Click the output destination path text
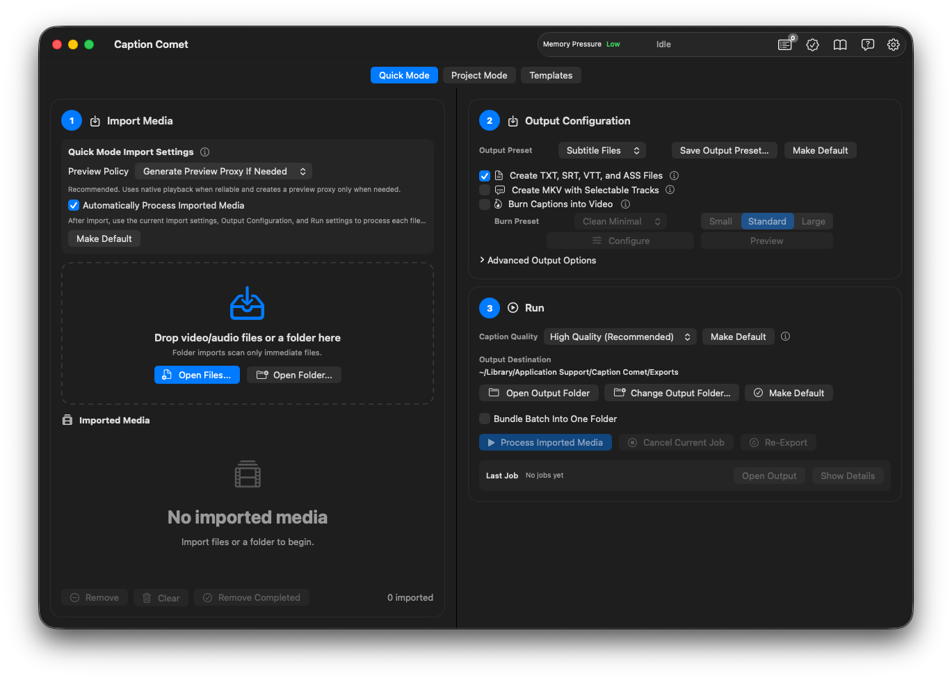 click(x=579, y=372)
